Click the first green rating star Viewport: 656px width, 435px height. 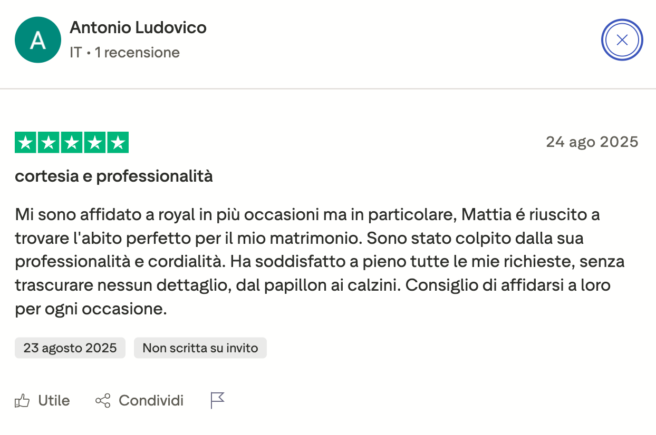click(x=25, y=143)
